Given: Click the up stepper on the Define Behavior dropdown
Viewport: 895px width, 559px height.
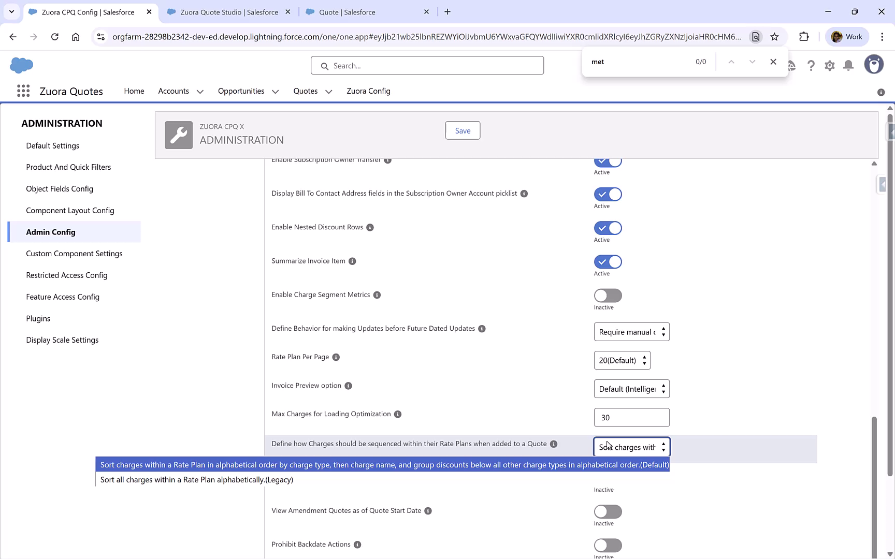Looking at the screenshot, I should pos(663,329).
